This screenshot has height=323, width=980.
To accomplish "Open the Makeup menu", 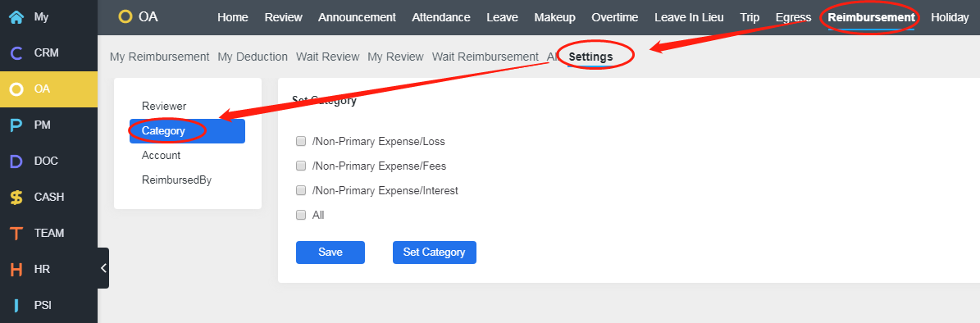I will (x=555, y=17).
